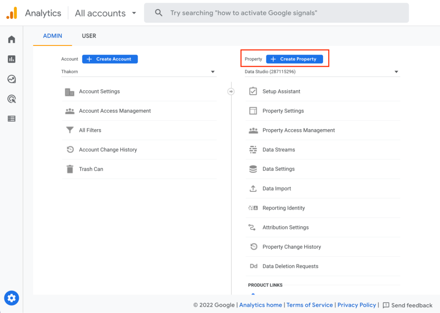Open Explore icon in left sidebar
The height and width of the screenshot is (313, 440).
(x=12, y=79)
